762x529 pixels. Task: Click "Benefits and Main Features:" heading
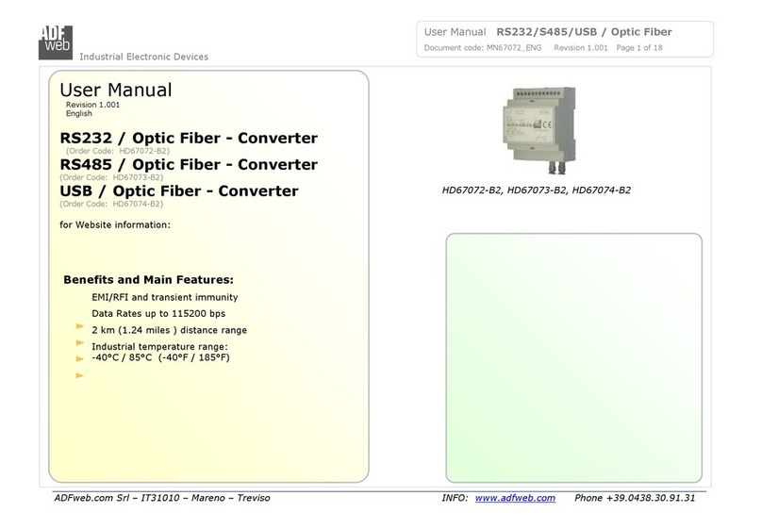tap(148, 280)
